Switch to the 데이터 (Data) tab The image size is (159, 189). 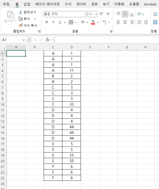pos(81,4)
